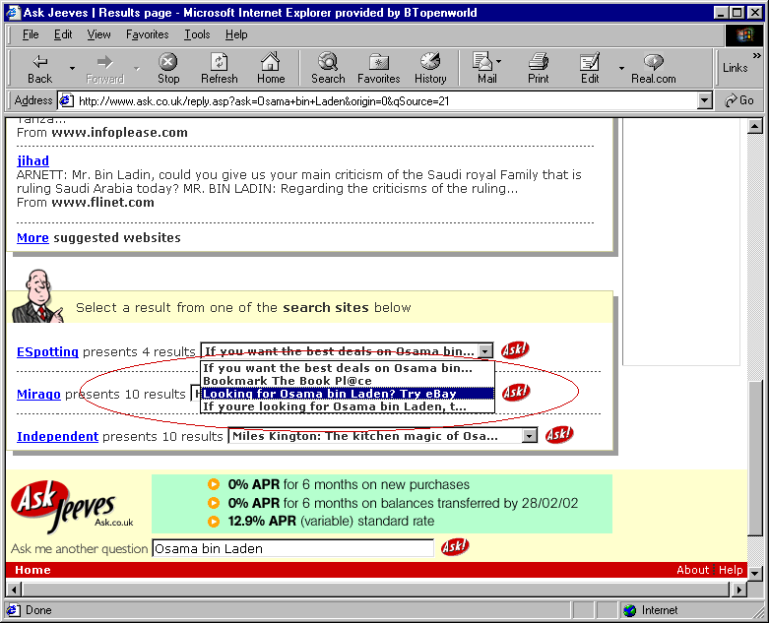
Task: Open the File menu
Action: point(31,34)
